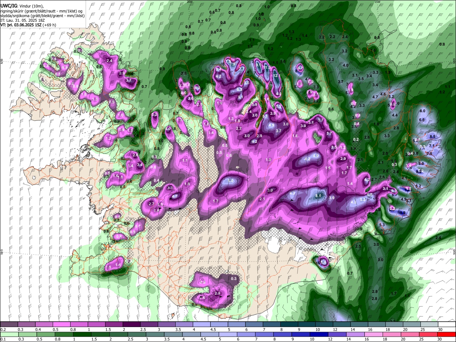The height and width of the screenshot is (342, 456).
Task: Click the 'rigning/skúrir' legend description line
Action: point(42,11)
